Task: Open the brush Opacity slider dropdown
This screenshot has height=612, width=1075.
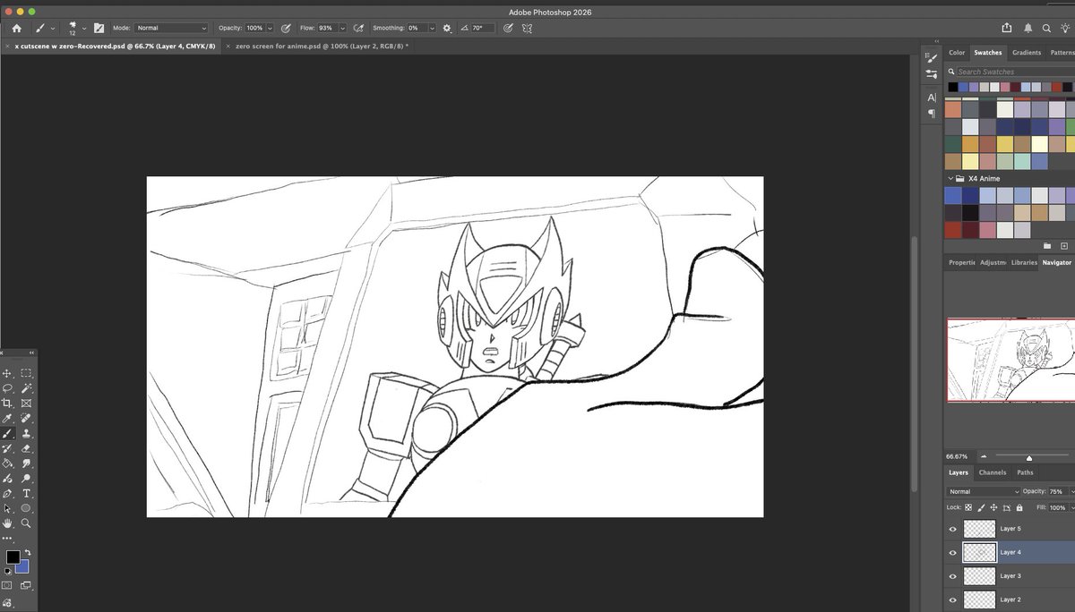Action: coord(271,28)
